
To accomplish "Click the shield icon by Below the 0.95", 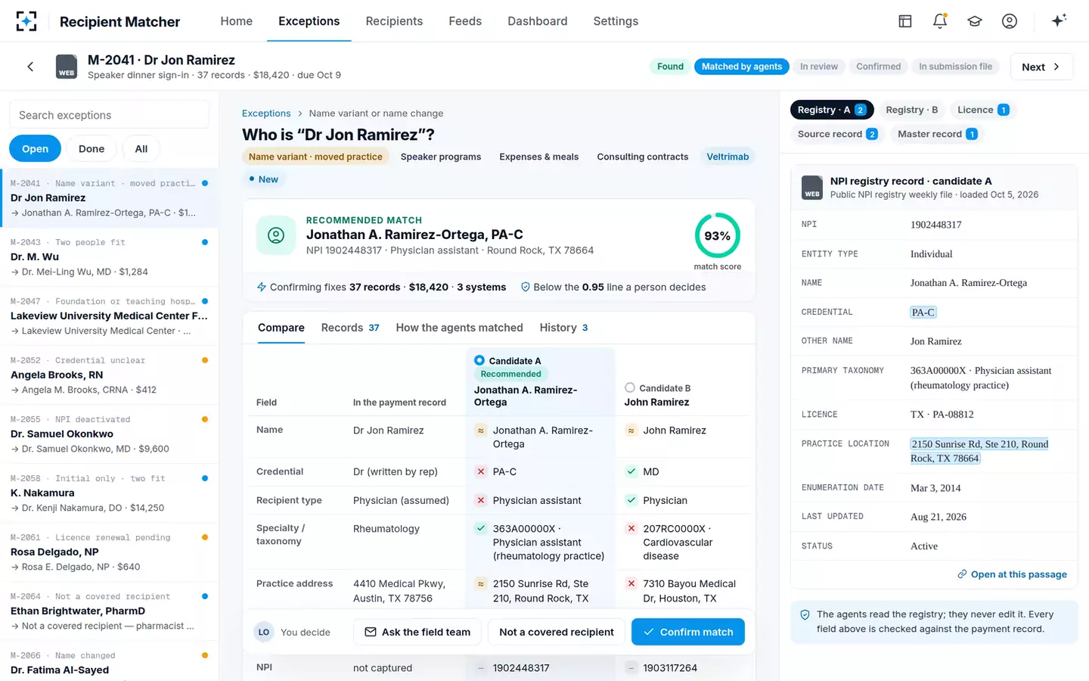I will (x=525, y=287).
